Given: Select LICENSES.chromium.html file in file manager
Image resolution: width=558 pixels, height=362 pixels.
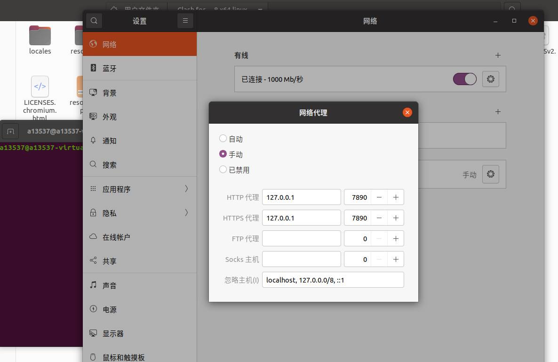Looking at the screenshot, I should 40,98.
